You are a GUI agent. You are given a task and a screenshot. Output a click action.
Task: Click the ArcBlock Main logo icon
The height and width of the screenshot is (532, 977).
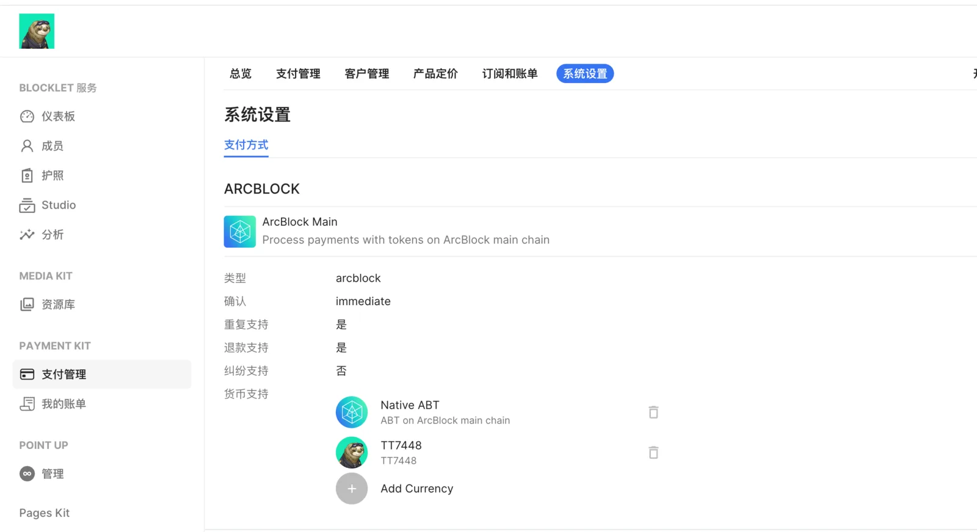pyautogui.click(x=240, y=232)
